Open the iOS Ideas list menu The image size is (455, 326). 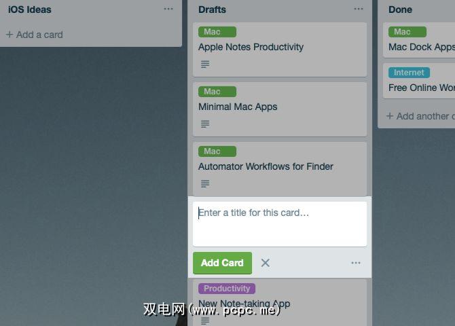[x=168, y=9]
